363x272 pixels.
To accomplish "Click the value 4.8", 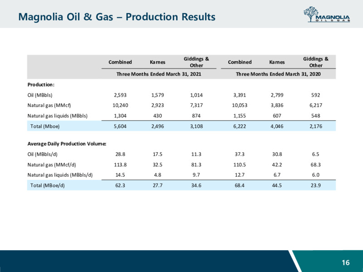I will click(x=157, y=175).
